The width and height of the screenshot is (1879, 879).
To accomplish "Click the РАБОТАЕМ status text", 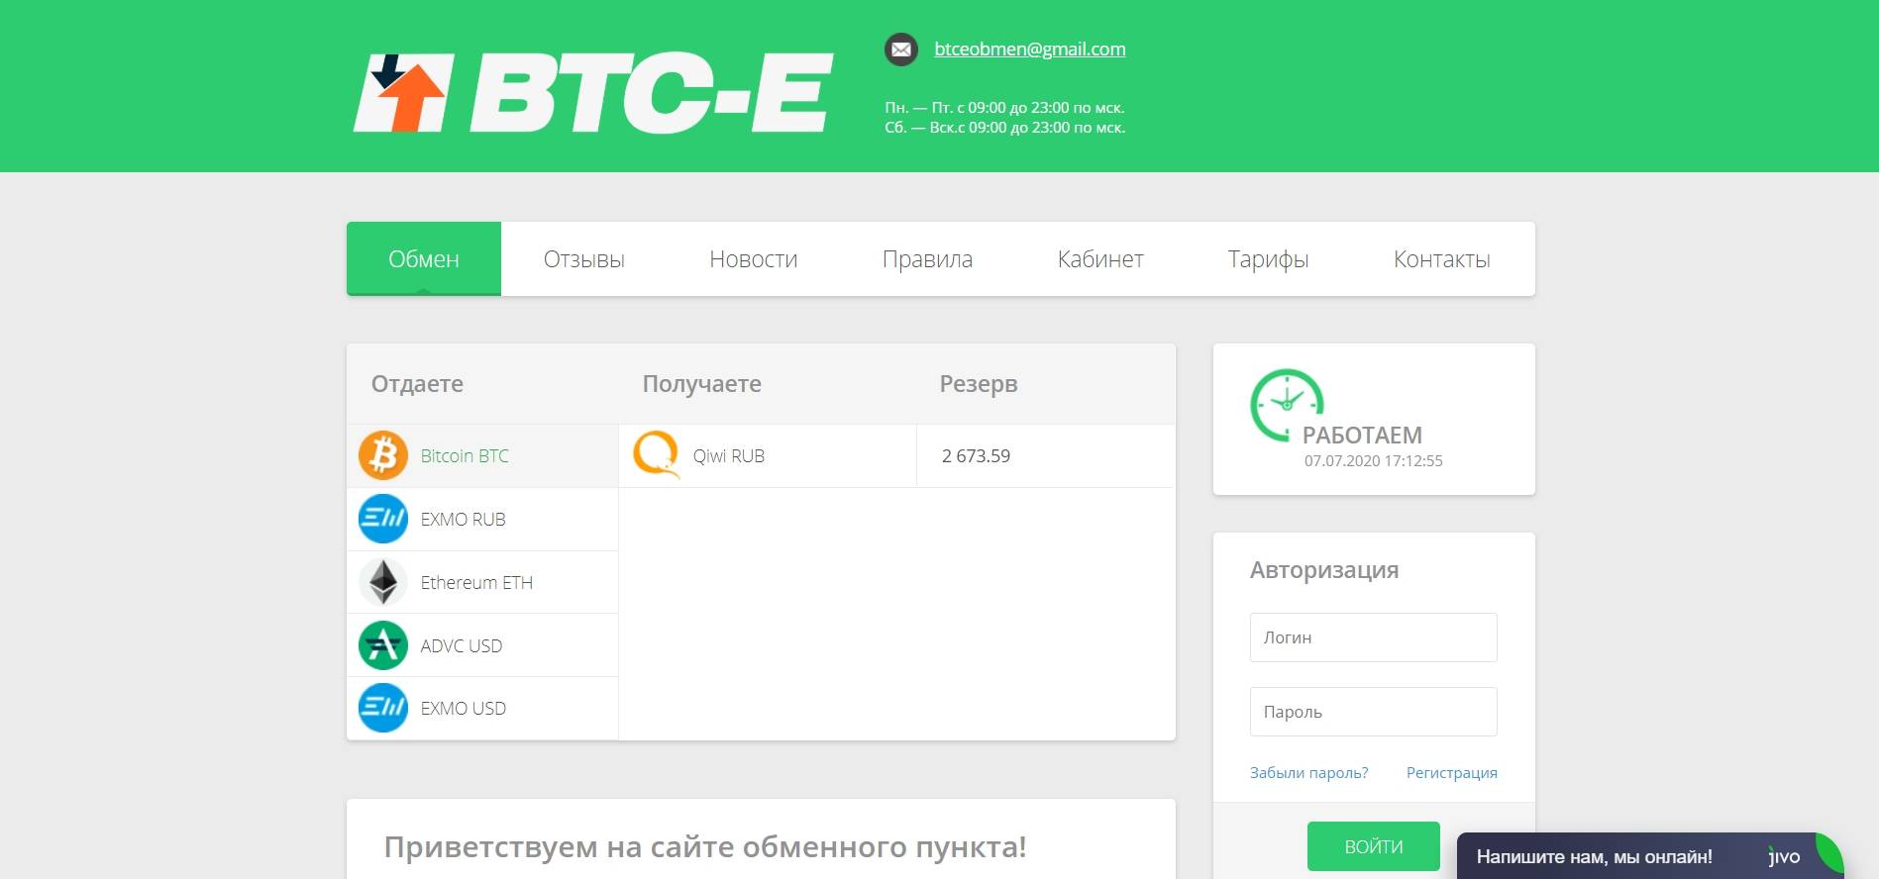I will [x=1362, y=436].
